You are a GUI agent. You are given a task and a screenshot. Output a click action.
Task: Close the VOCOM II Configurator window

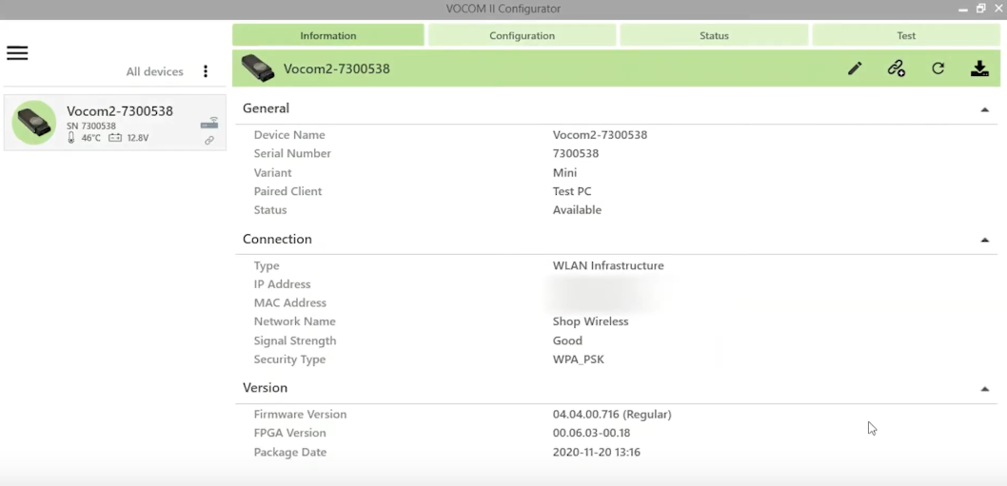(998, 9)
